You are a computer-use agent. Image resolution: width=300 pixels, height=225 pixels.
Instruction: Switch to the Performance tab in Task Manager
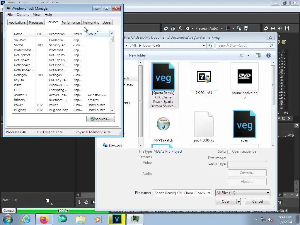pyautogui.click(x=71, y=23)
